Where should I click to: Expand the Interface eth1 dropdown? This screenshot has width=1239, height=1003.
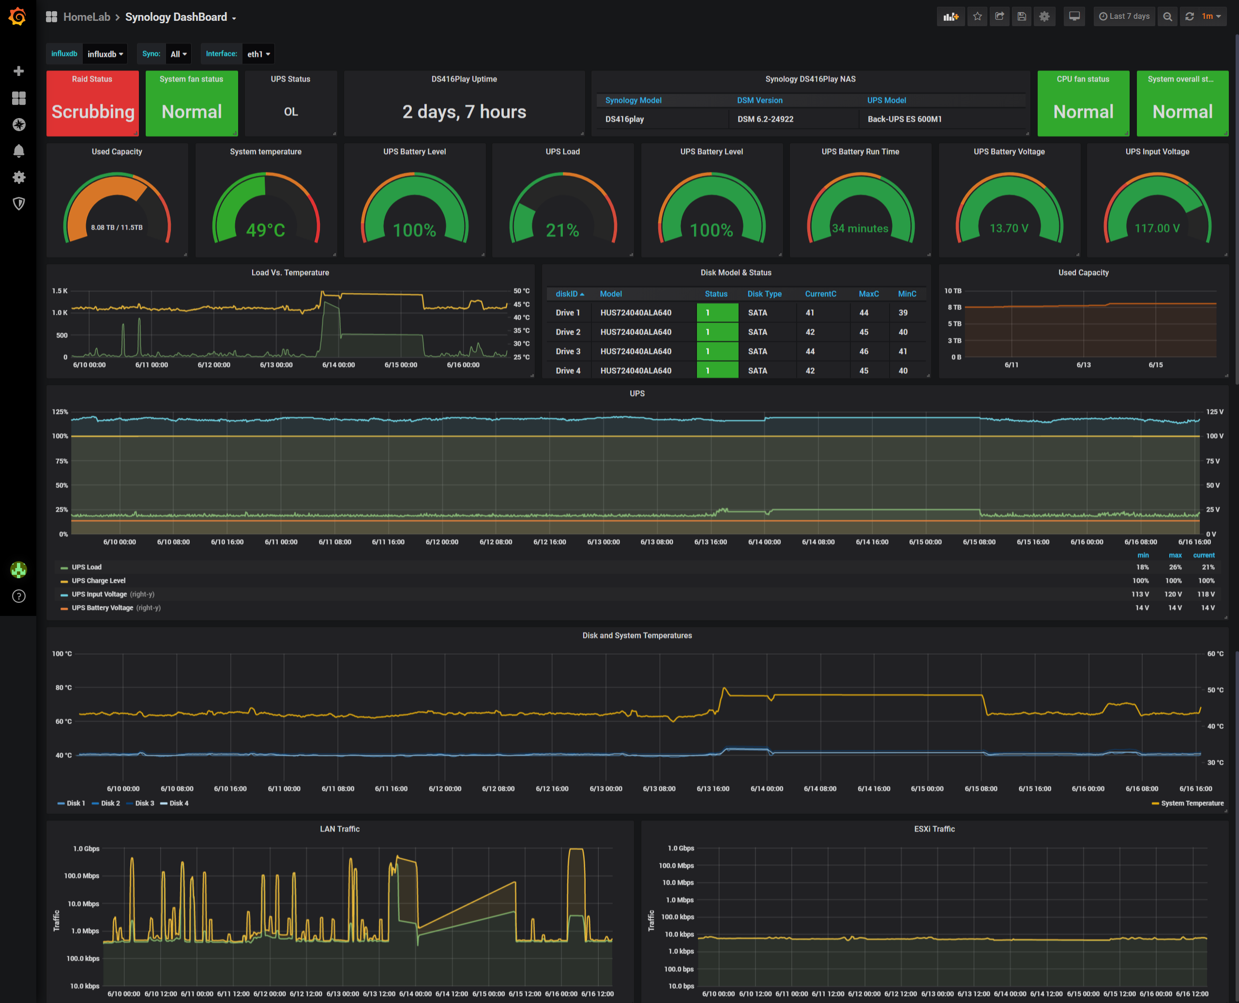click(258, 54)
